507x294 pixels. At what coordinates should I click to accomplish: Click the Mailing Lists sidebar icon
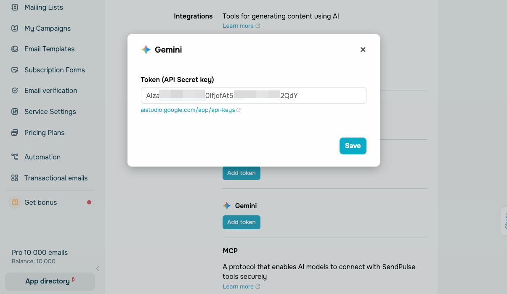[15, 7]
